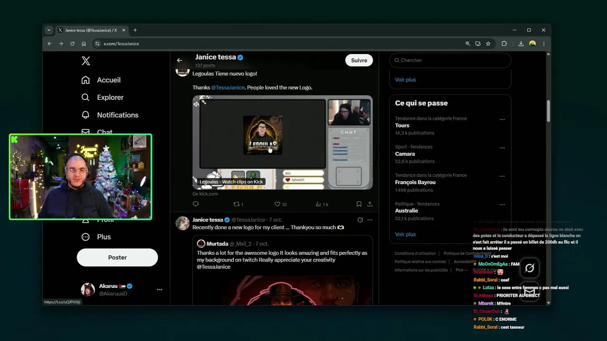Reload the page
Screen dimensions: 607x341
click(x=72, y=44)
